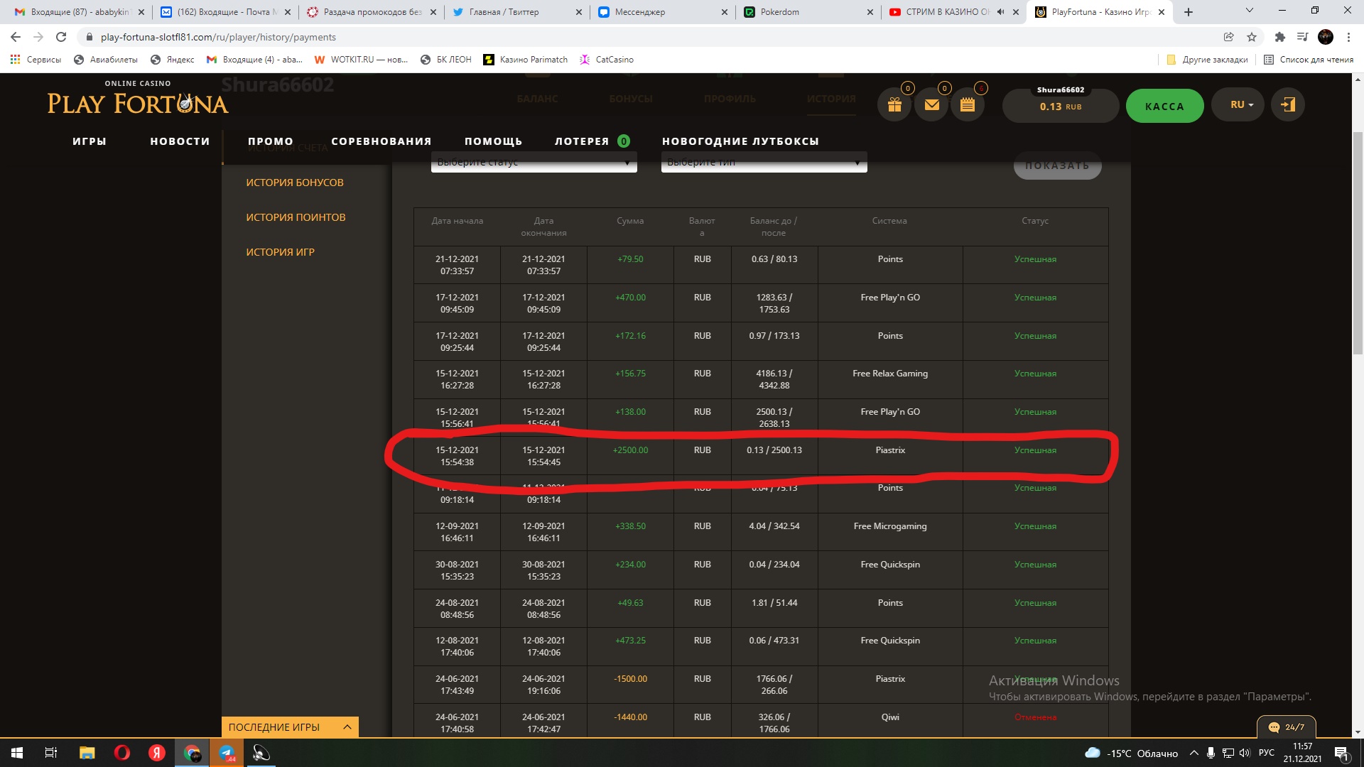Open Opera browser from taskbar

(122, 753)
